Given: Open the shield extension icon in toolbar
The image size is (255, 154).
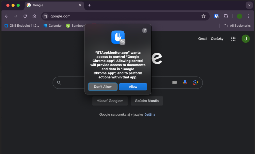Looking at the screenshot, I should (216, 16).
